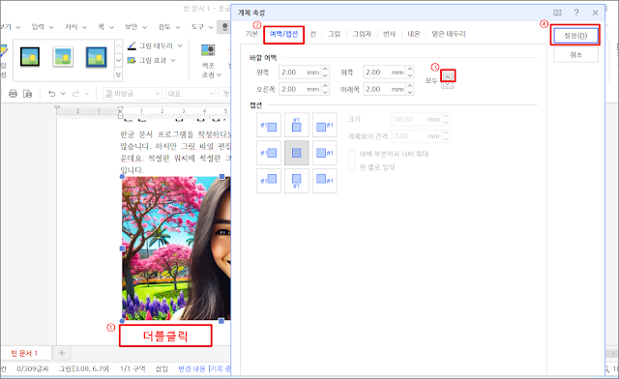Open the 쪽 menu
The width and height of the screenshot is (619, 379).
click(x=105, y=27)
